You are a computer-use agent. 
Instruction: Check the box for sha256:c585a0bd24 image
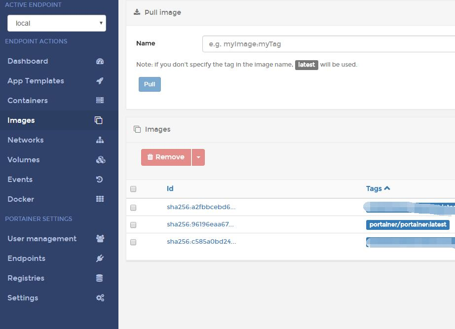click(133, 242)
